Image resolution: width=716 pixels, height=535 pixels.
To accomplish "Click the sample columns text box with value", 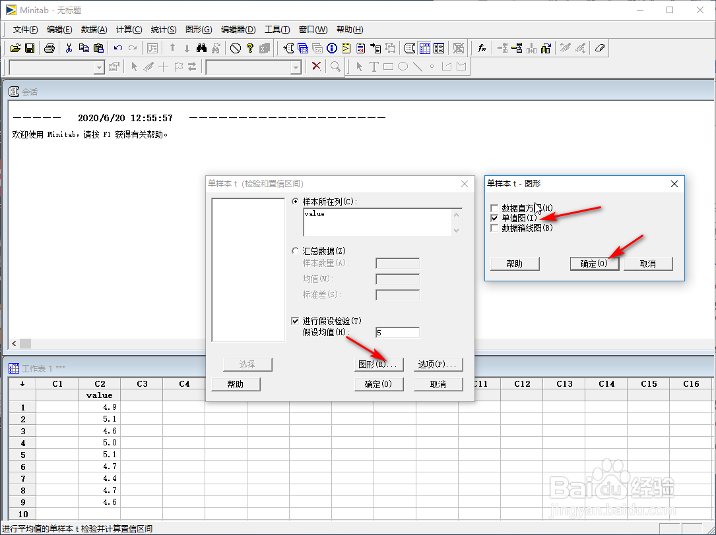I will (x=382, y=222).
